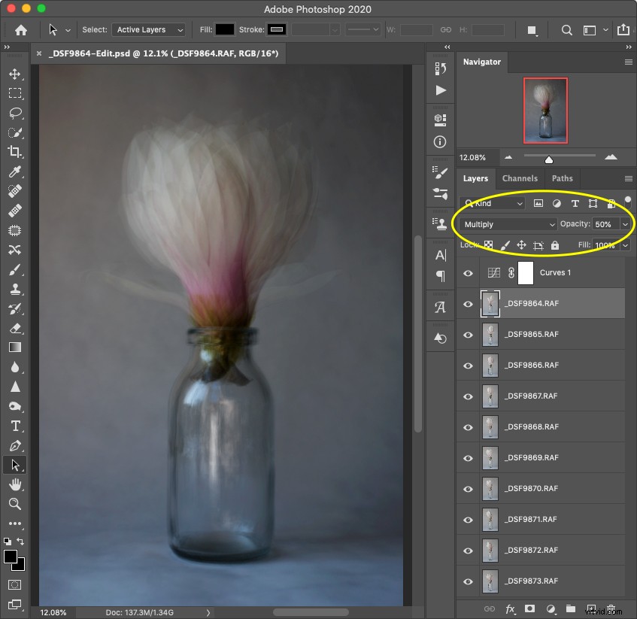
Task: Open the Navigator panel tab
Action: [482, 62]
